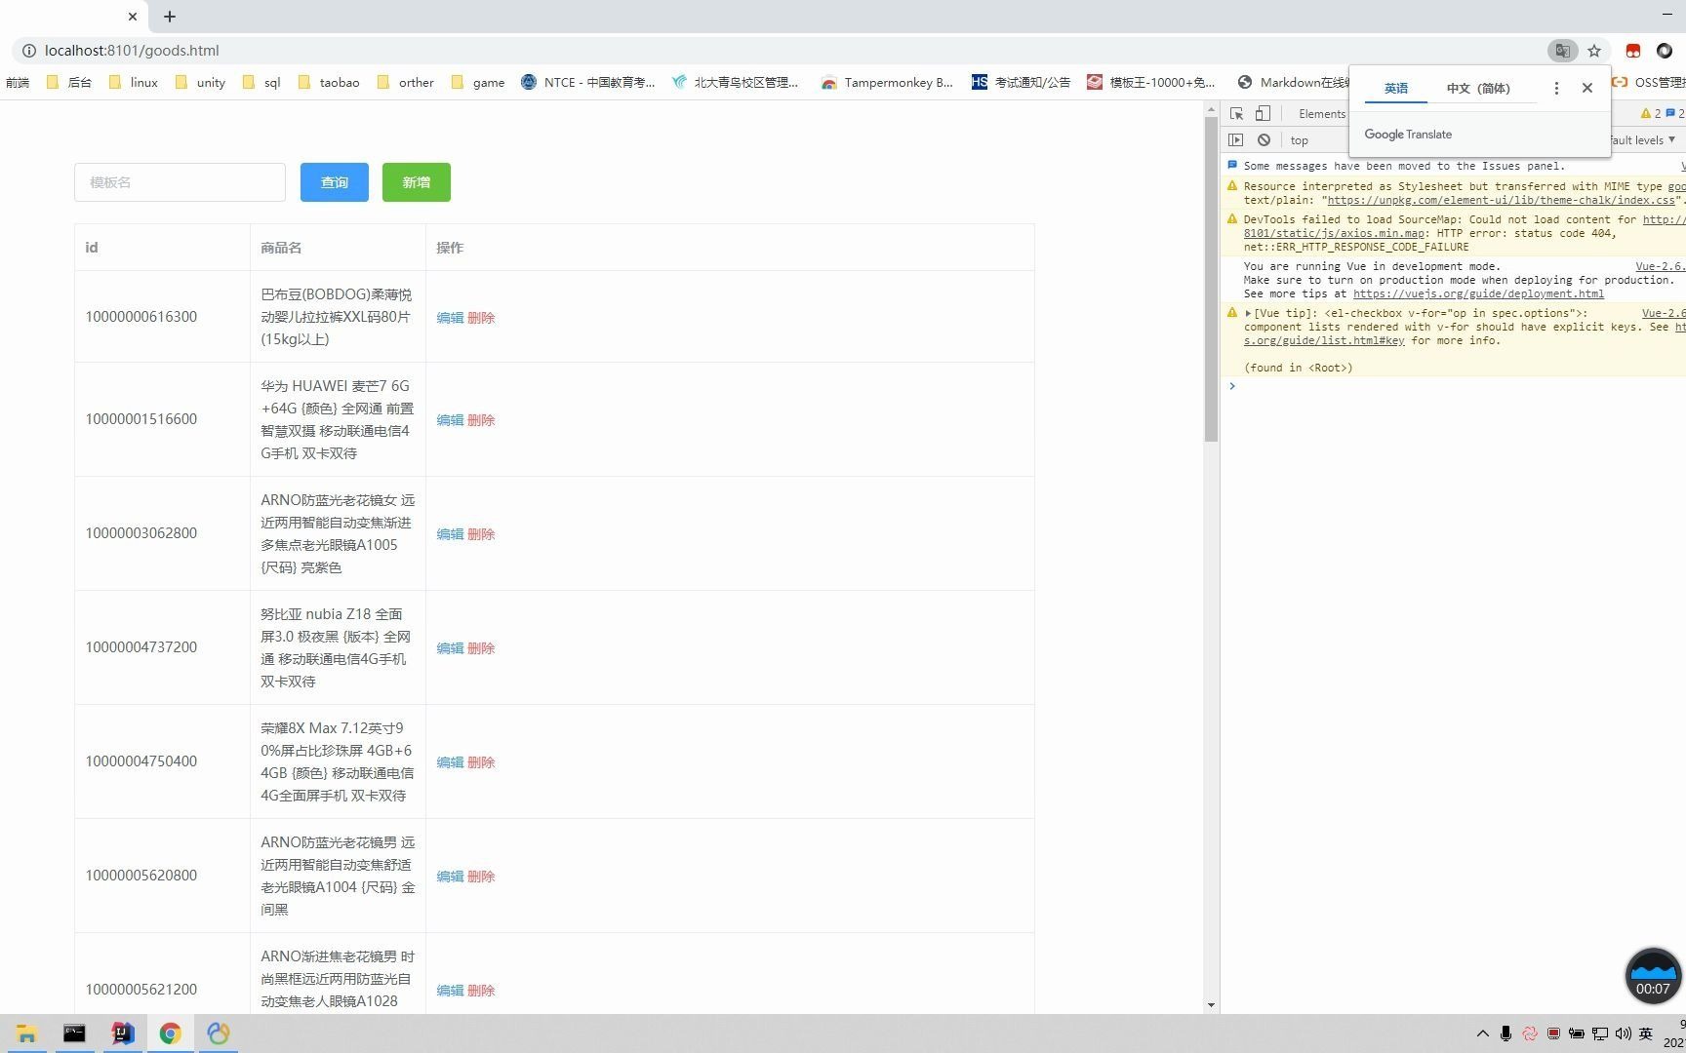Open the game bookmarks folder

(478, 83)
